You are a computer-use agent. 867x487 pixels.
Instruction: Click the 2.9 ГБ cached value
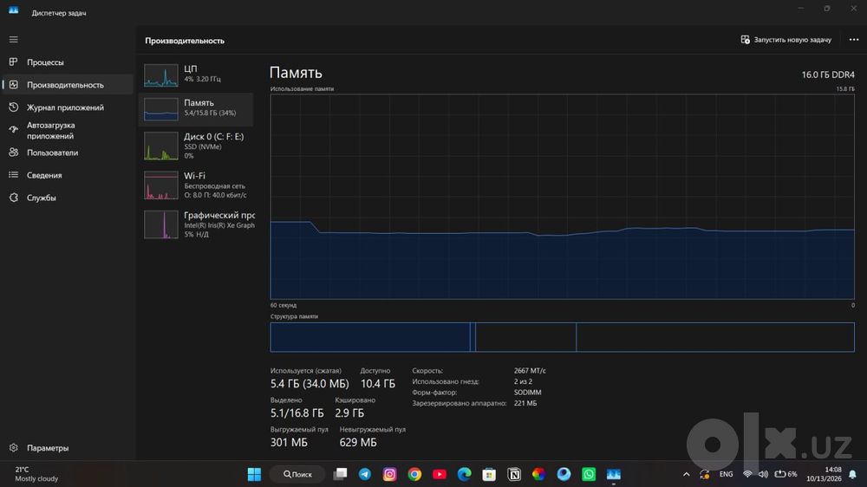tap(349, 413)
